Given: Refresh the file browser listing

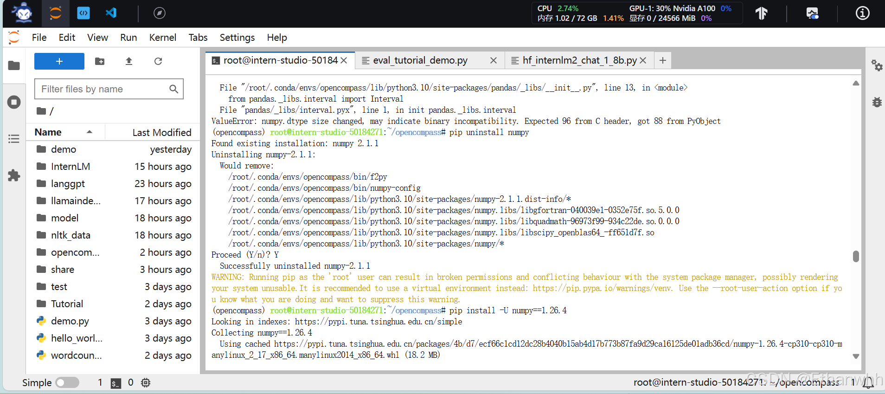Looking at the screenshot, I should tap(158, 61).
